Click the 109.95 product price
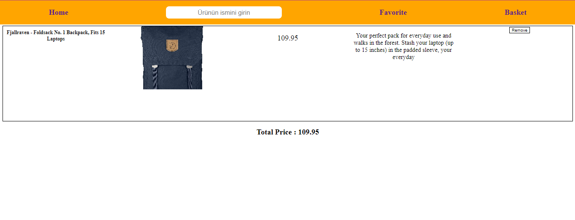The height and width of the screenshot is (220, 575). pyautogui.click(x=288, y=38)
